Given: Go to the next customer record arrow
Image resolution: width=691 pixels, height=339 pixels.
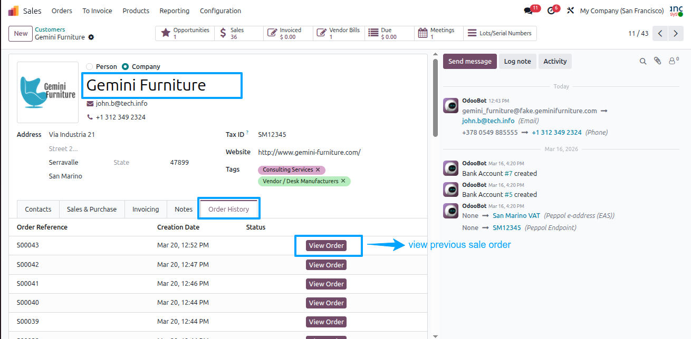Looking at the screenshot, I should coord(676,34).
